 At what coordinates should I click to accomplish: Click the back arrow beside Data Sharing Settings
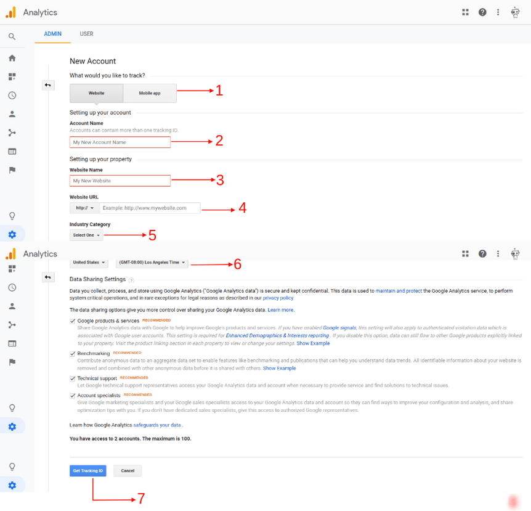[x=48, y=277]
